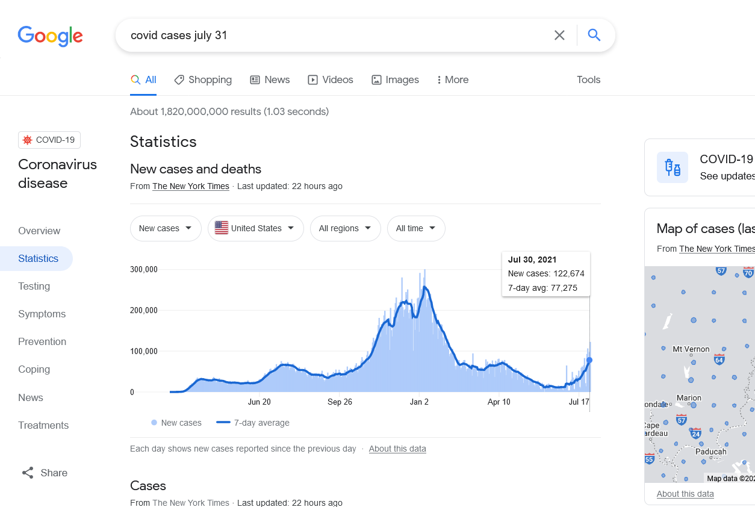The width and height of the screenshot is (755, 507).
Task: Click the Jun 20 axis label
Action: (x=259, y=402)
